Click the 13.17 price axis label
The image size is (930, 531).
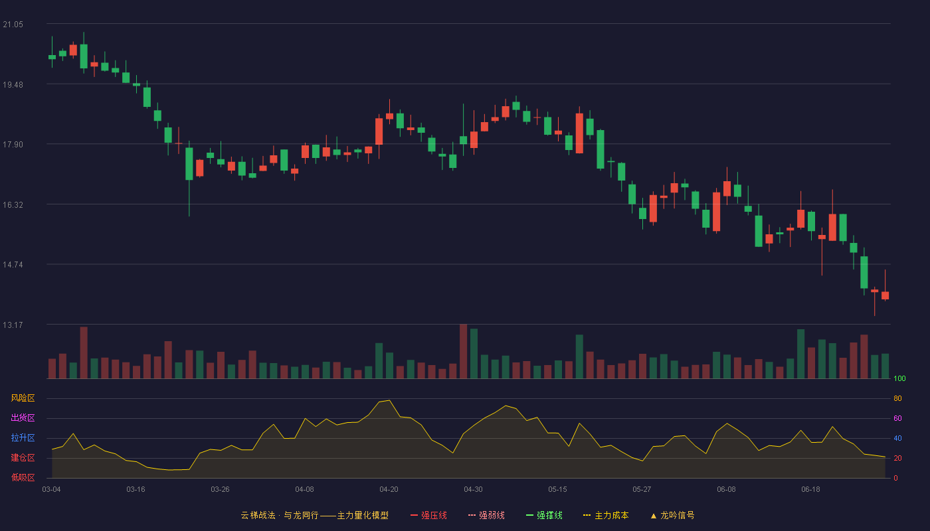pyautogui.click(x=13, y=325)
